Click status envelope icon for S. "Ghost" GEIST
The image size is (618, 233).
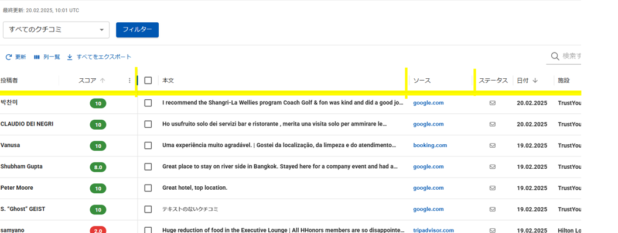tap(492, 209)
